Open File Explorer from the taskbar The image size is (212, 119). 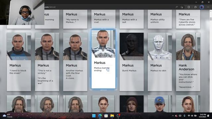112,116
